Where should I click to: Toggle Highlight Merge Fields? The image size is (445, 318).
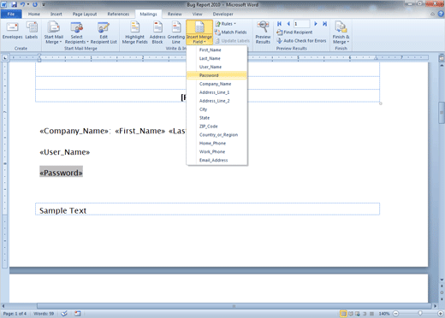134,32
